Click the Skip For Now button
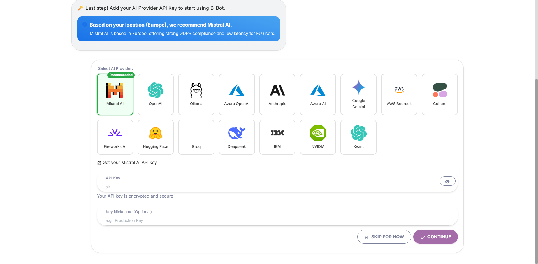The width and height of the screenshot is (538, 264). click(384, 237)
